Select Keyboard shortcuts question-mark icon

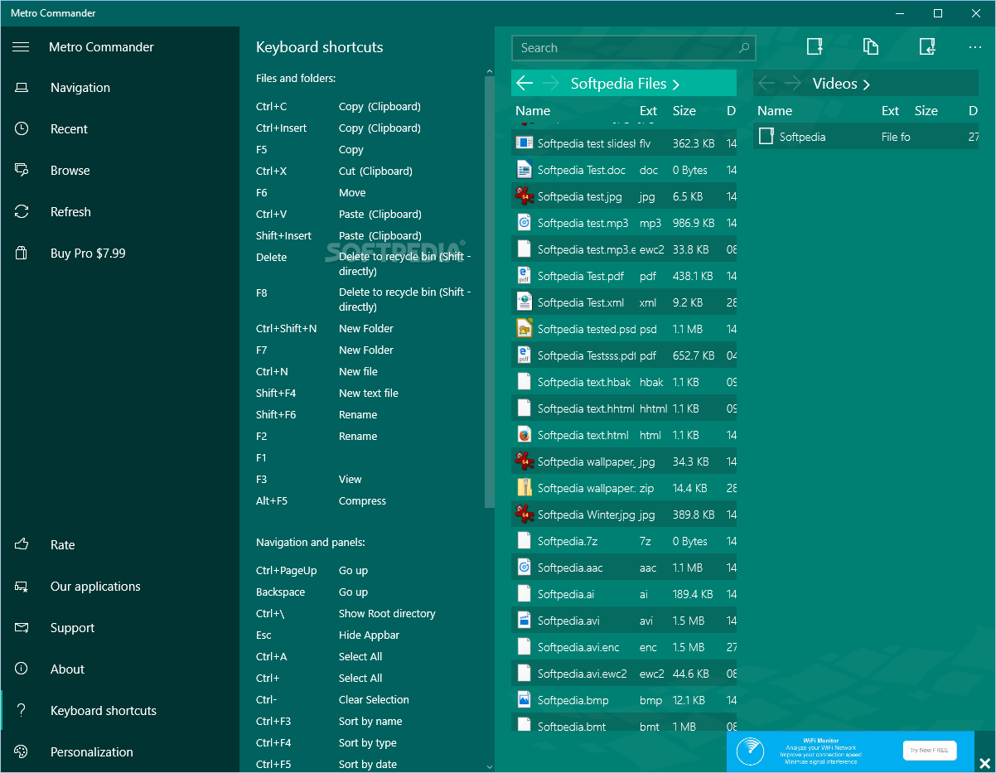point(22,711)
